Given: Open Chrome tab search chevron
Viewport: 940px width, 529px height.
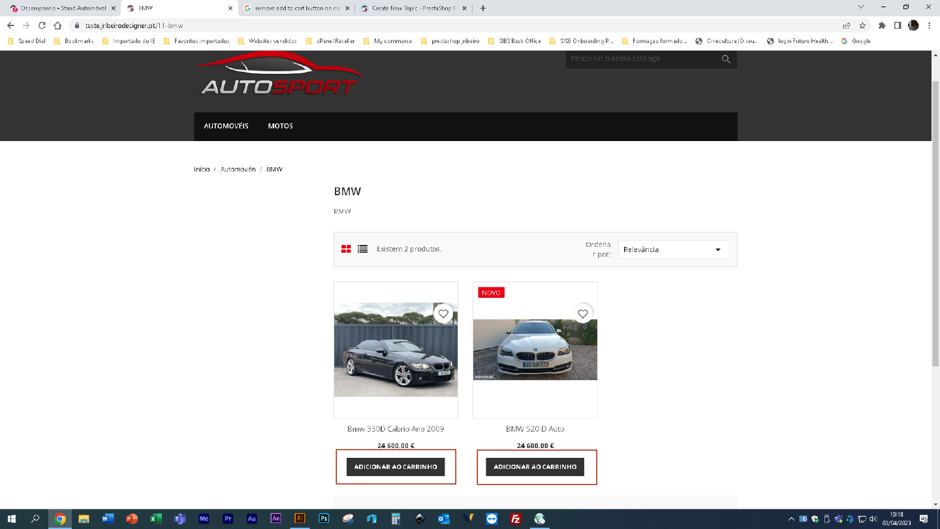Looking at the screenshot, I should (x=861, y=7).
